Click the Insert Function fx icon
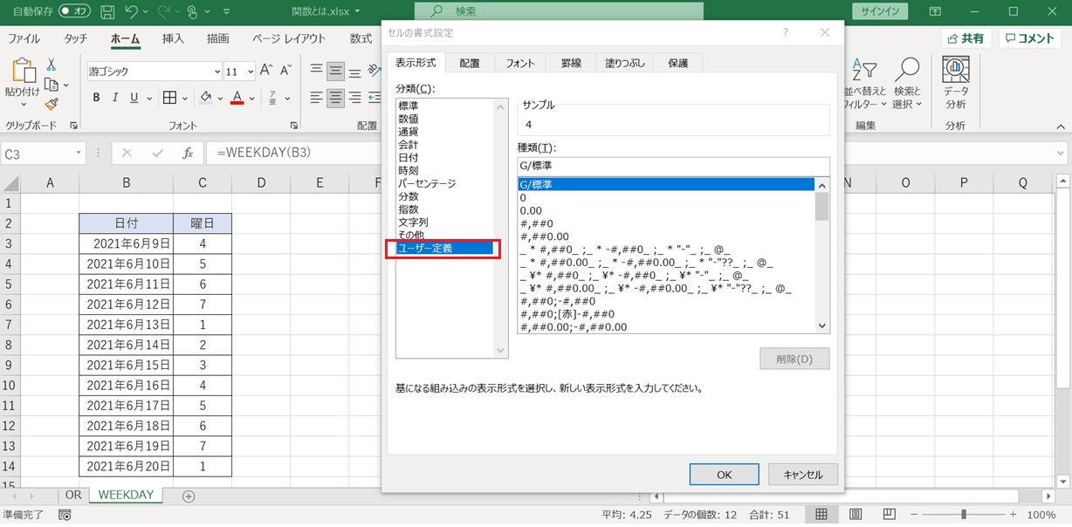Viewport: 1072px width, 527px height. (187, 153)
